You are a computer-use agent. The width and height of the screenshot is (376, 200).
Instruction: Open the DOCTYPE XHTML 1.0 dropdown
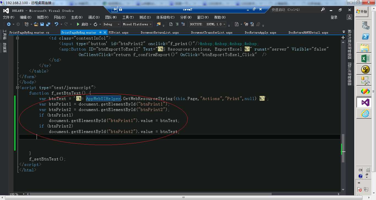pos(208,24)
